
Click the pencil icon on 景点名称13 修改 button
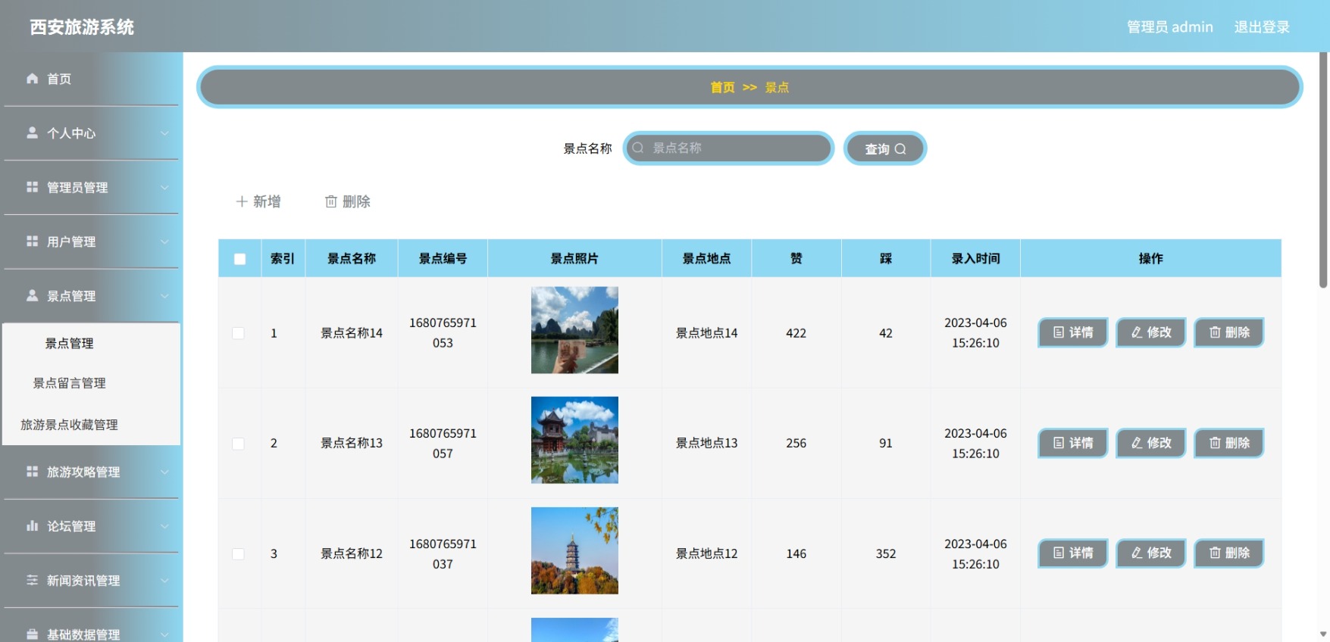[x=1137, y=443]
